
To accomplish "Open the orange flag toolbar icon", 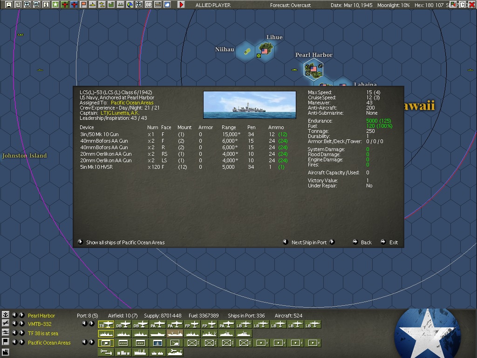I will coord(83,5).
